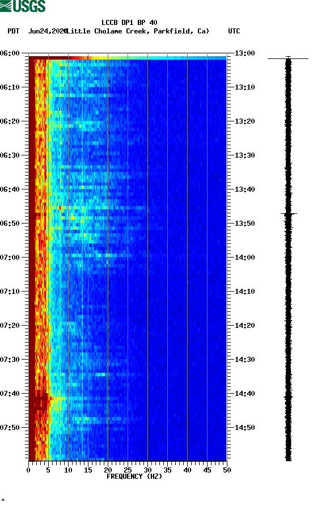This screenshot has width=313, height=506.
Task: Click the '06:20' PDT time label
Action: 10,121
